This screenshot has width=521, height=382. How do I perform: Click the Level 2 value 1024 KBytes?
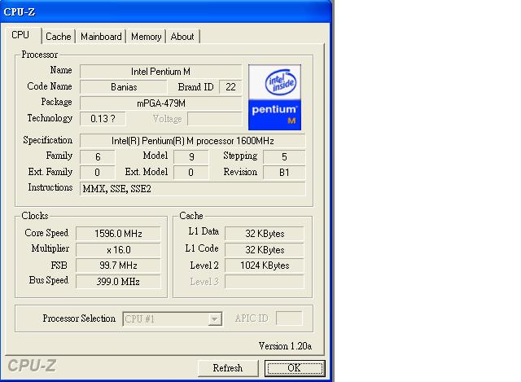pyautogui.click(x=265, y=266)
